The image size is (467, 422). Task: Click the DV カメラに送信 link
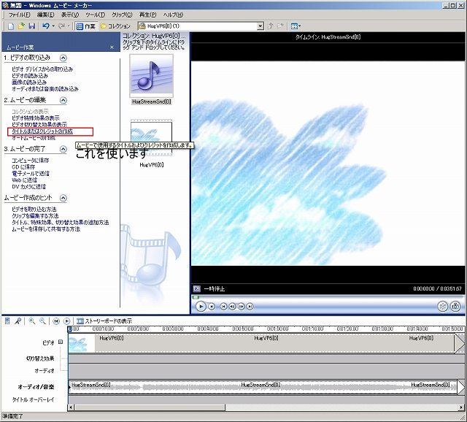pyautogui.click(x=29, y=187)
